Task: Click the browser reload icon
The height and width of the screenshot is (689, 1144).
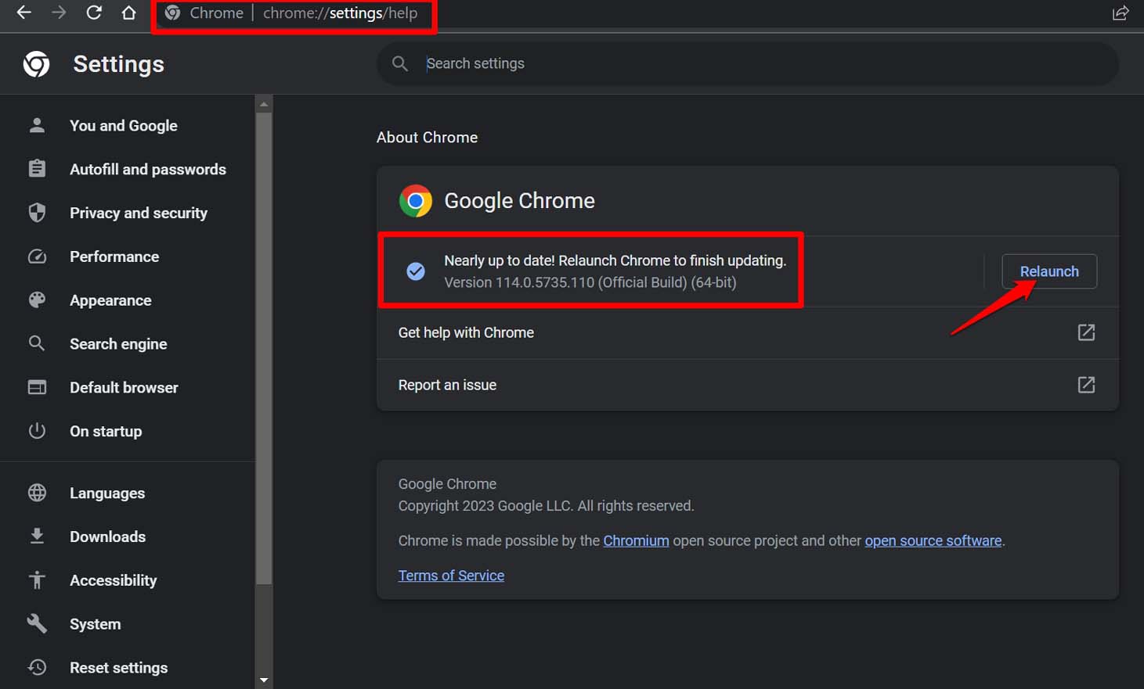Action: point(94,13)
